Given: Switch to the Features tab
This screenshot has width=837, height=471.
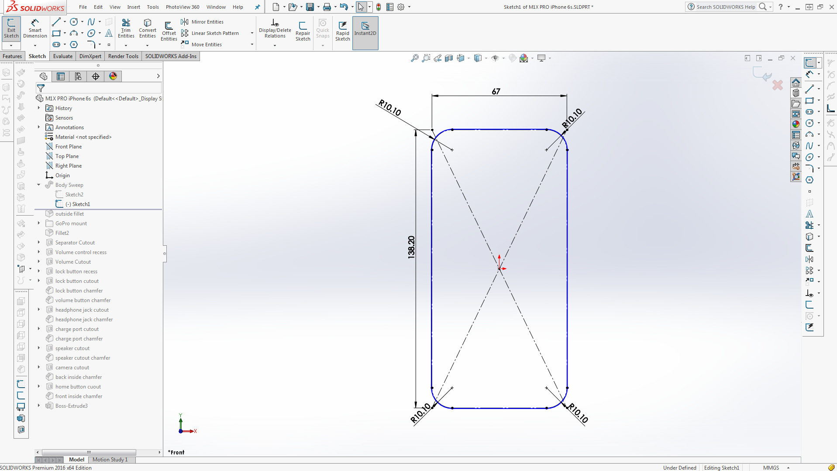Looking at the screenshot, I should tap(12, 56).
